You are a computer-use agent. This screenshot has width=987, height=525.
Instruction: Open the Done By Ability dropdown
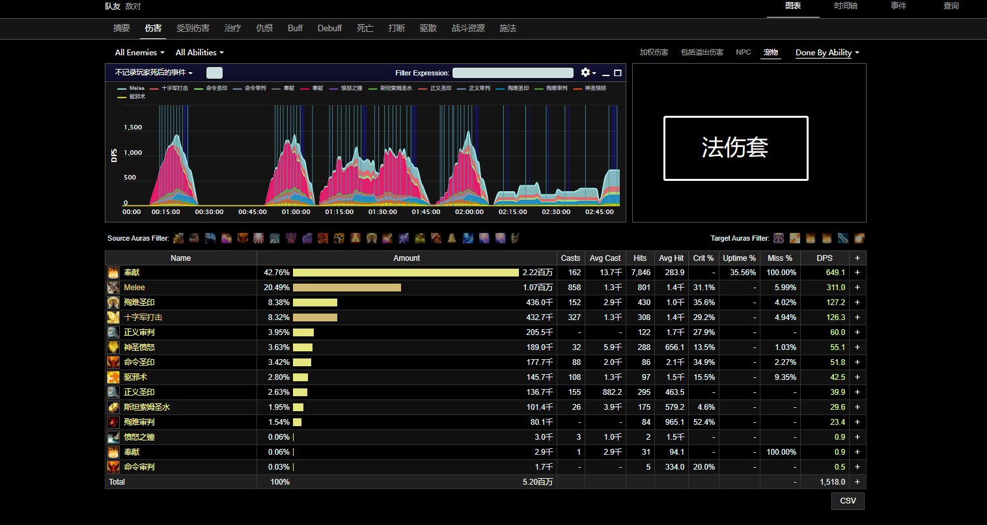pyautogui.click(x=827, y=52)
